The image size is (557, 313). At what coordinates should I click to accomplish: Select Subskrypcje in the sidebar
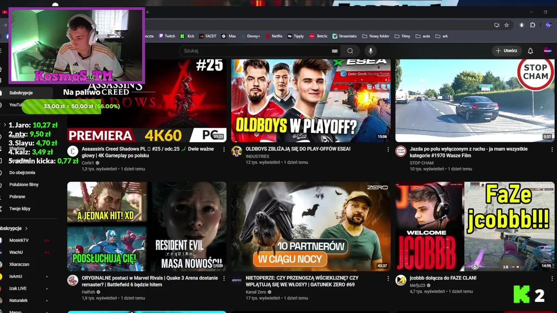pyautogui.click(x=26, y=93)
